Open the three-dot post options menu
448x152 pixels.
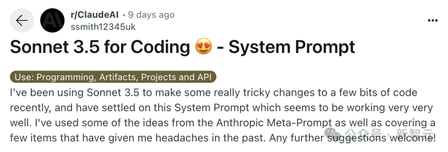click(432, 21)
